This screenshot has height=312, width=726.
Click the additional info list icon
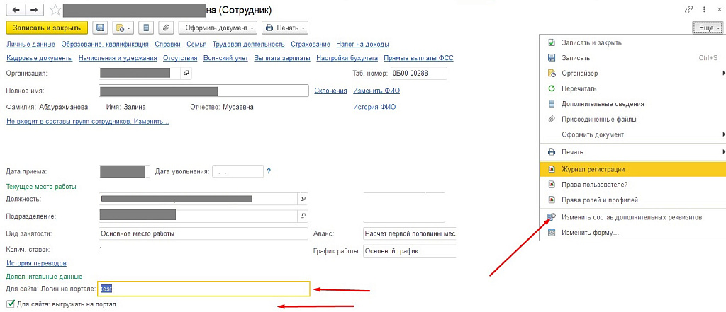[145, 28]
